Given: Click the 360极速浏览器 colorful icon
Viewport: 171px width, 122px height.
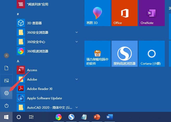Looking at the screenshot, I should point(21,51).
